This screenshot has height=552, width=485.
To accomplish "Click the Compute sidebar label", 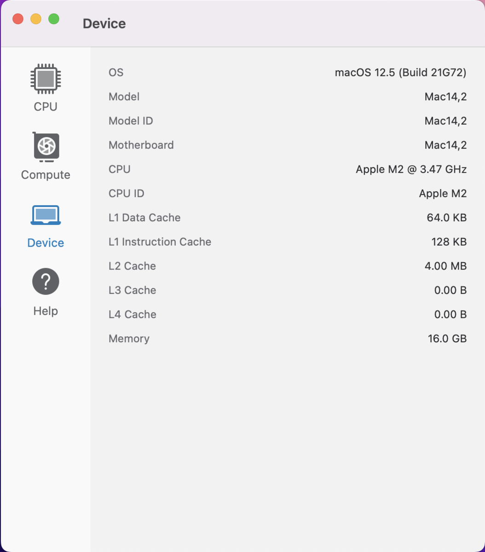I will [x=46, y=175].
